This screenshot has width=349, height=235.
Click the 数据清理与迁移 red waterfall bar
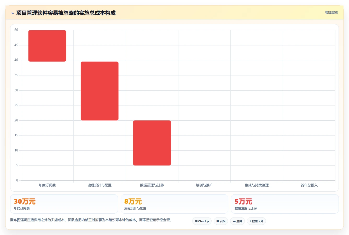(152, 143)
